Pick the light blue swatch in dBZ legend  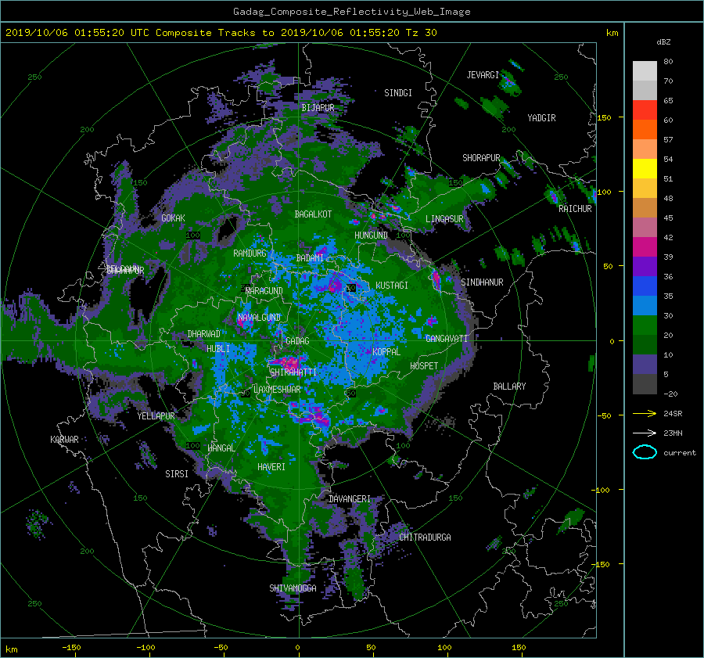[x=645, y=305]
